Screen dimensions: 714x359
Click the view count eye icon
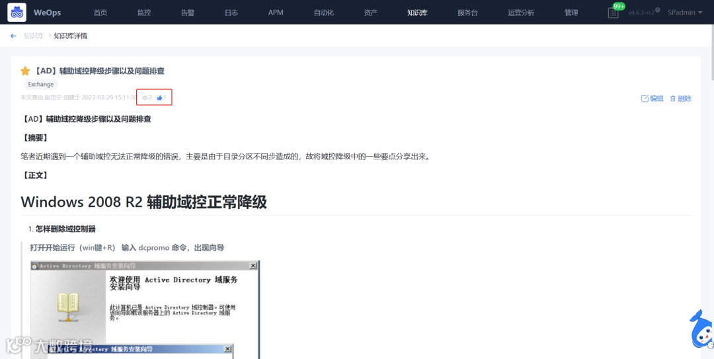pyautogui.click(x=145, y=97)
